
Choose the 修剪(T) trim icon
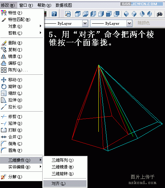pyautogui.click(x=4, y=117)
